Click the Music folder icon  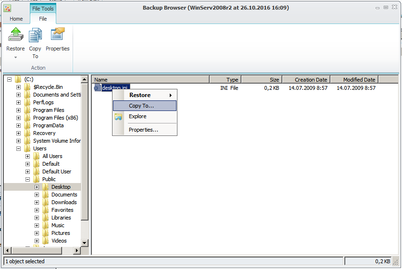point(45,225)
